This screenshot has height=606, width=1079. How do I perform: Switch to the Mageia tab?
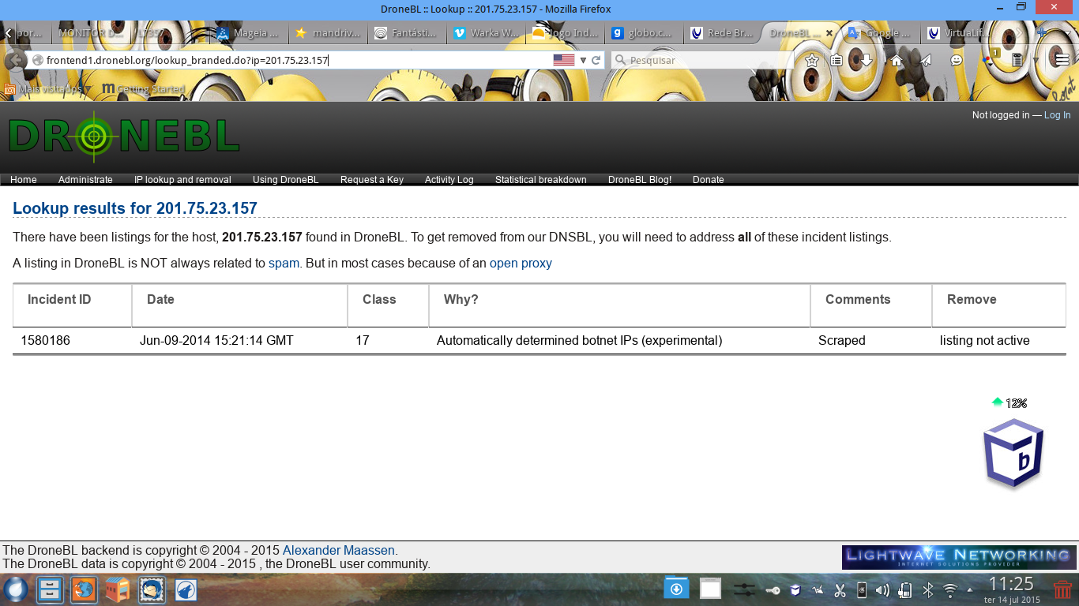(247, 33)
